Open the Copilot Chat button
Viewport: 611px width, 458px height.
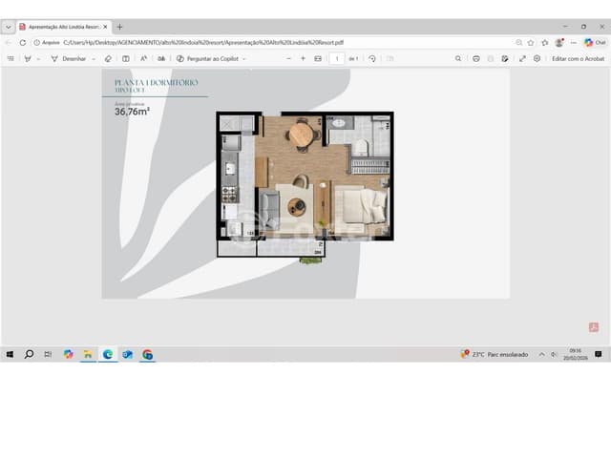tap(595, 42)
